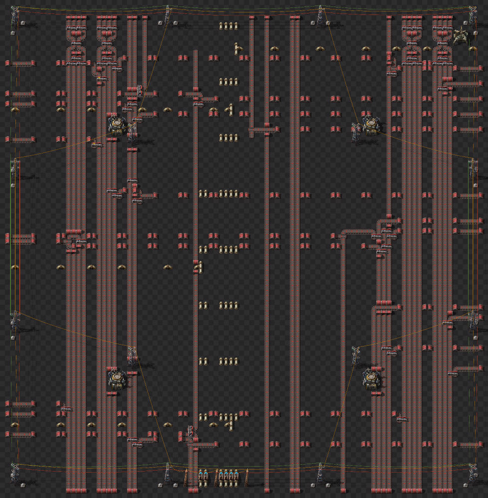Select the lower big pole on the right edge
The height and width of the screenshot is (498, 488).
pyautogui.click(x=473, y=321)
